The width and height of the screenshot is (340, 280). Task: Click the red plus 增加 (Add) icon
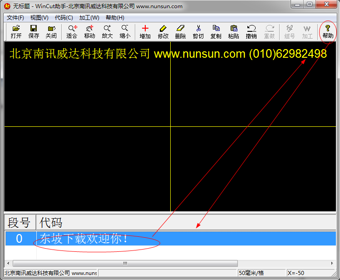(145, 32)
